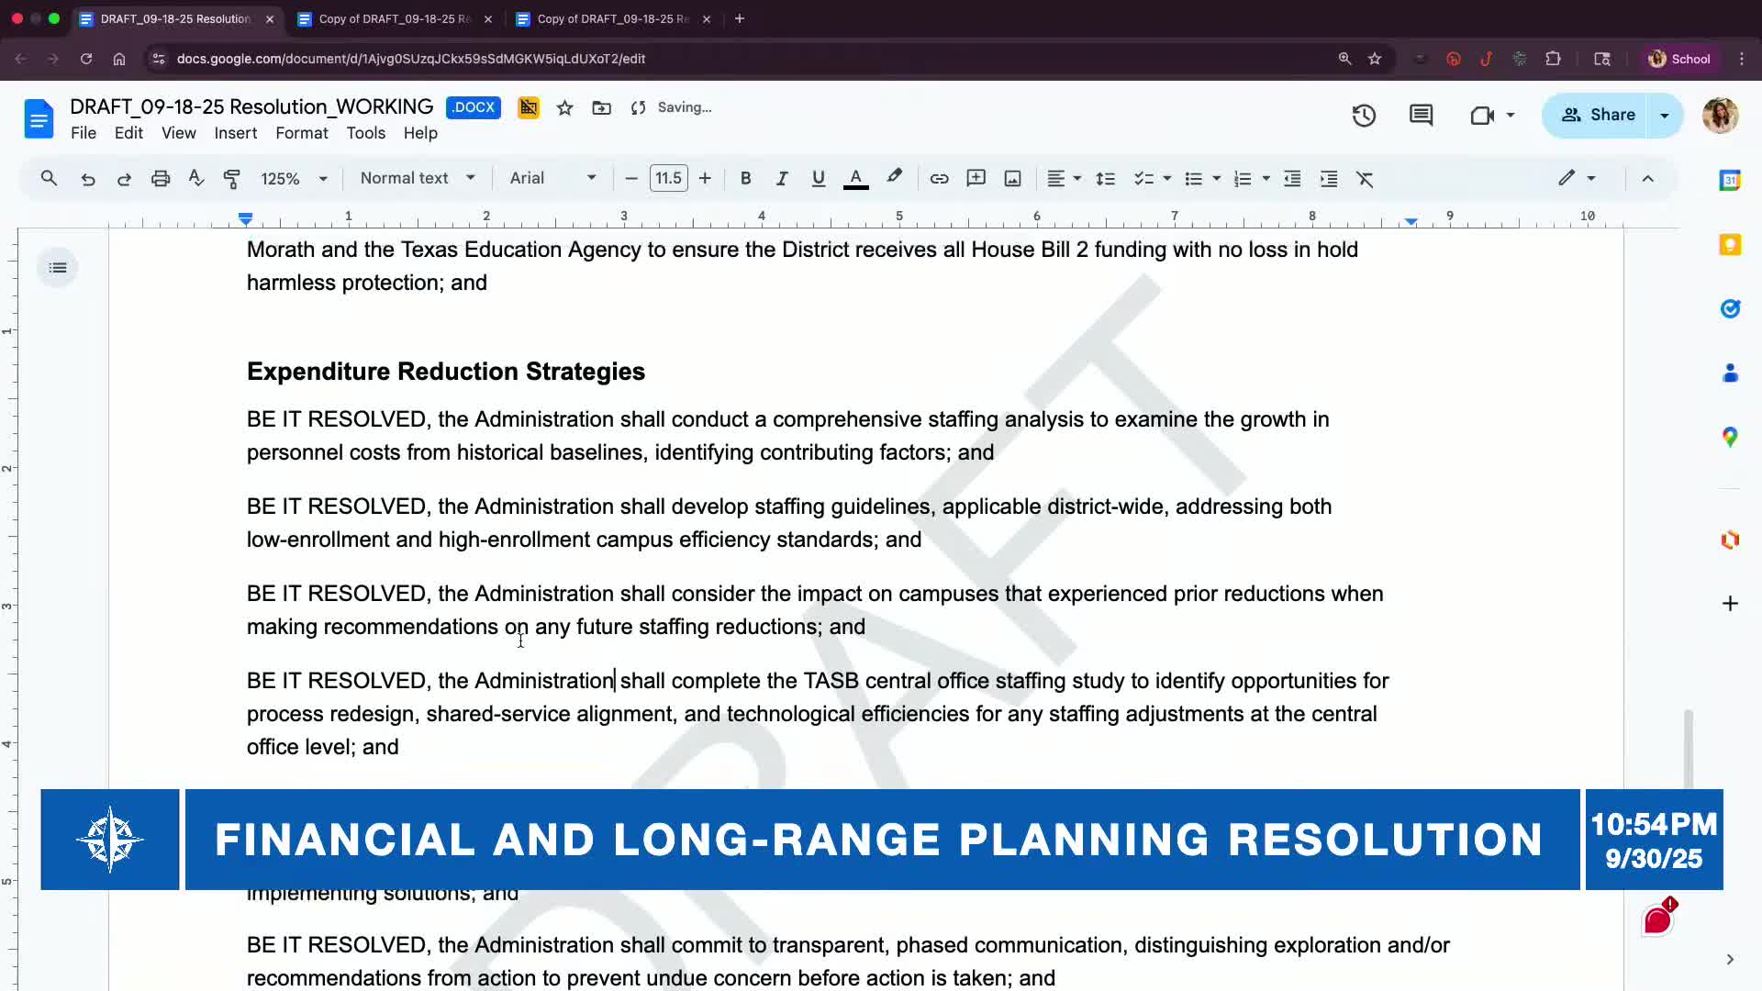The image size is (1762, 991).
Task: Toggle italic formatting
Action: click(x=781, y=178)
